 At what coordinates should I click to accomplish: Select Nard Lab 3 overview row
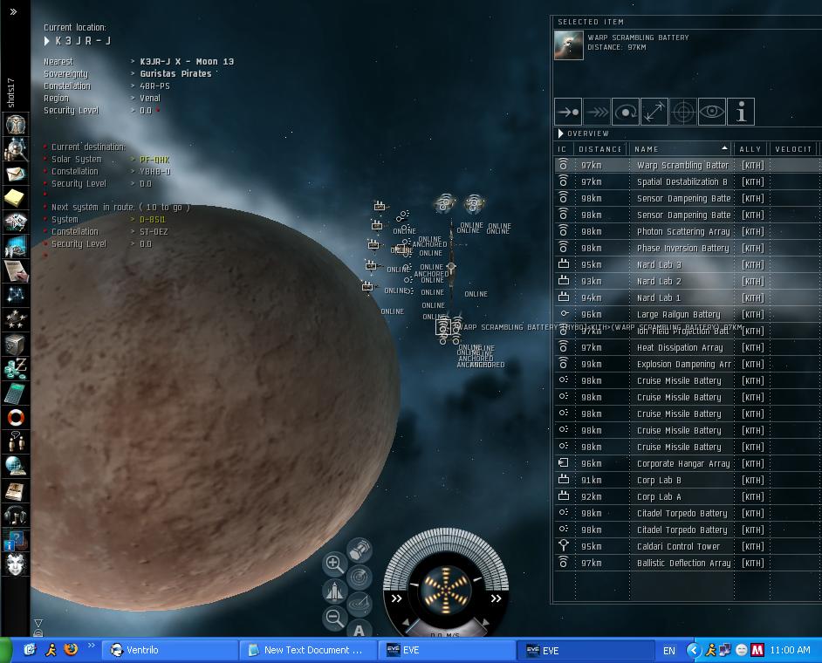[688, 264]
